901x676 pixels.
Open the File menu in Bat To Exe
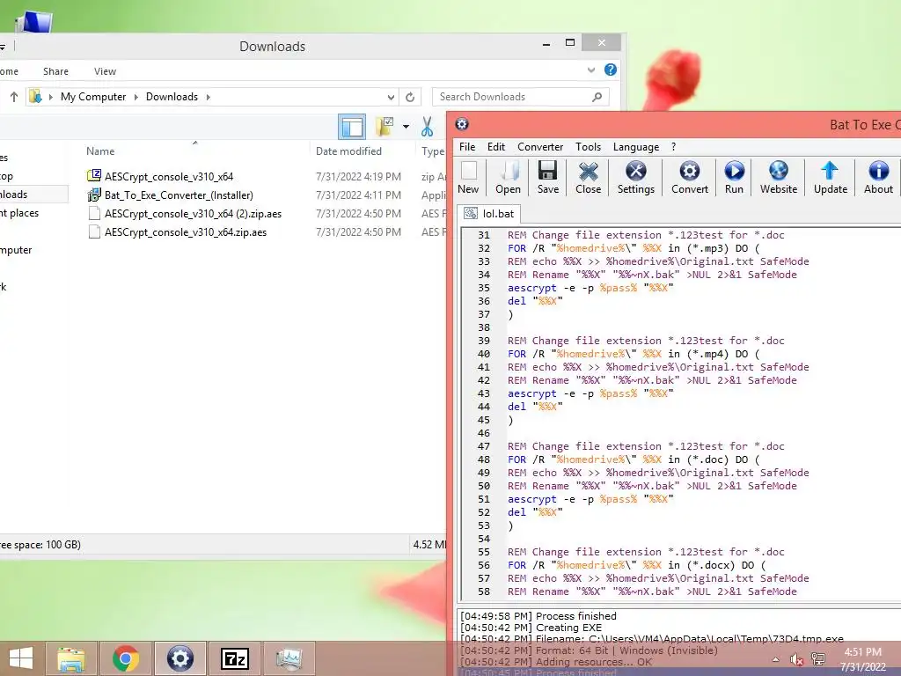pos(467,147)
